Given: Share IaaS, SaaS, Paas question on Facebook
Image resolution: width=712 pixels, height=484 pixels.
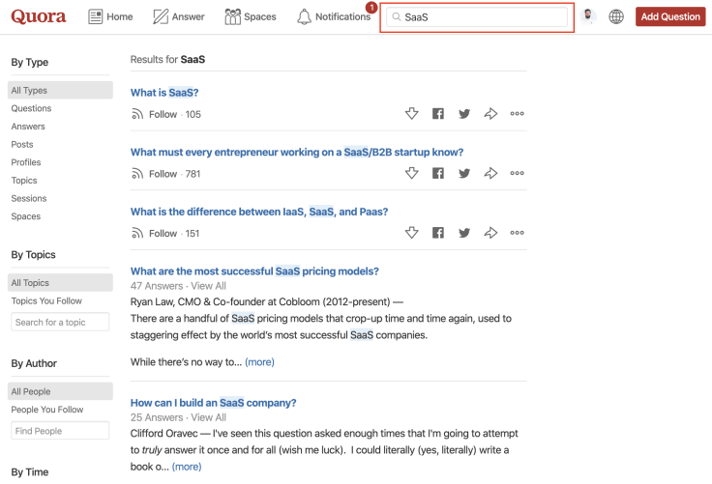Looking at the screenshot, I should tap(438, 233).
